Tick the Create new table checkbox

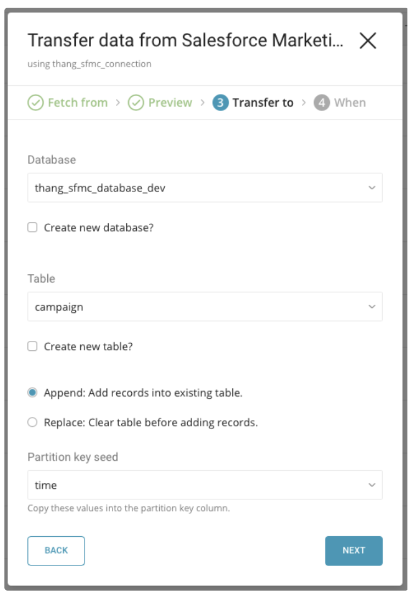click(x=33, y=346)
